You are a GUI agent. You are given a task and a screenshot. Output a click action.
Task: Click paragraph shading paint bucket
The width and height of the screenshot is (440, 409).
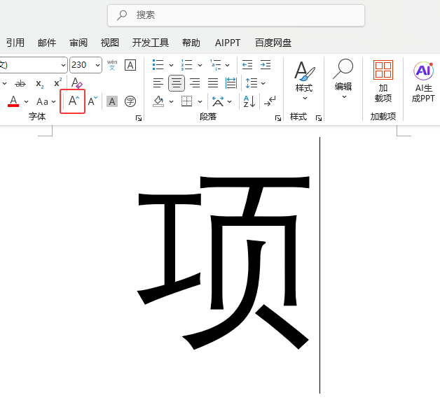(158, 101)
